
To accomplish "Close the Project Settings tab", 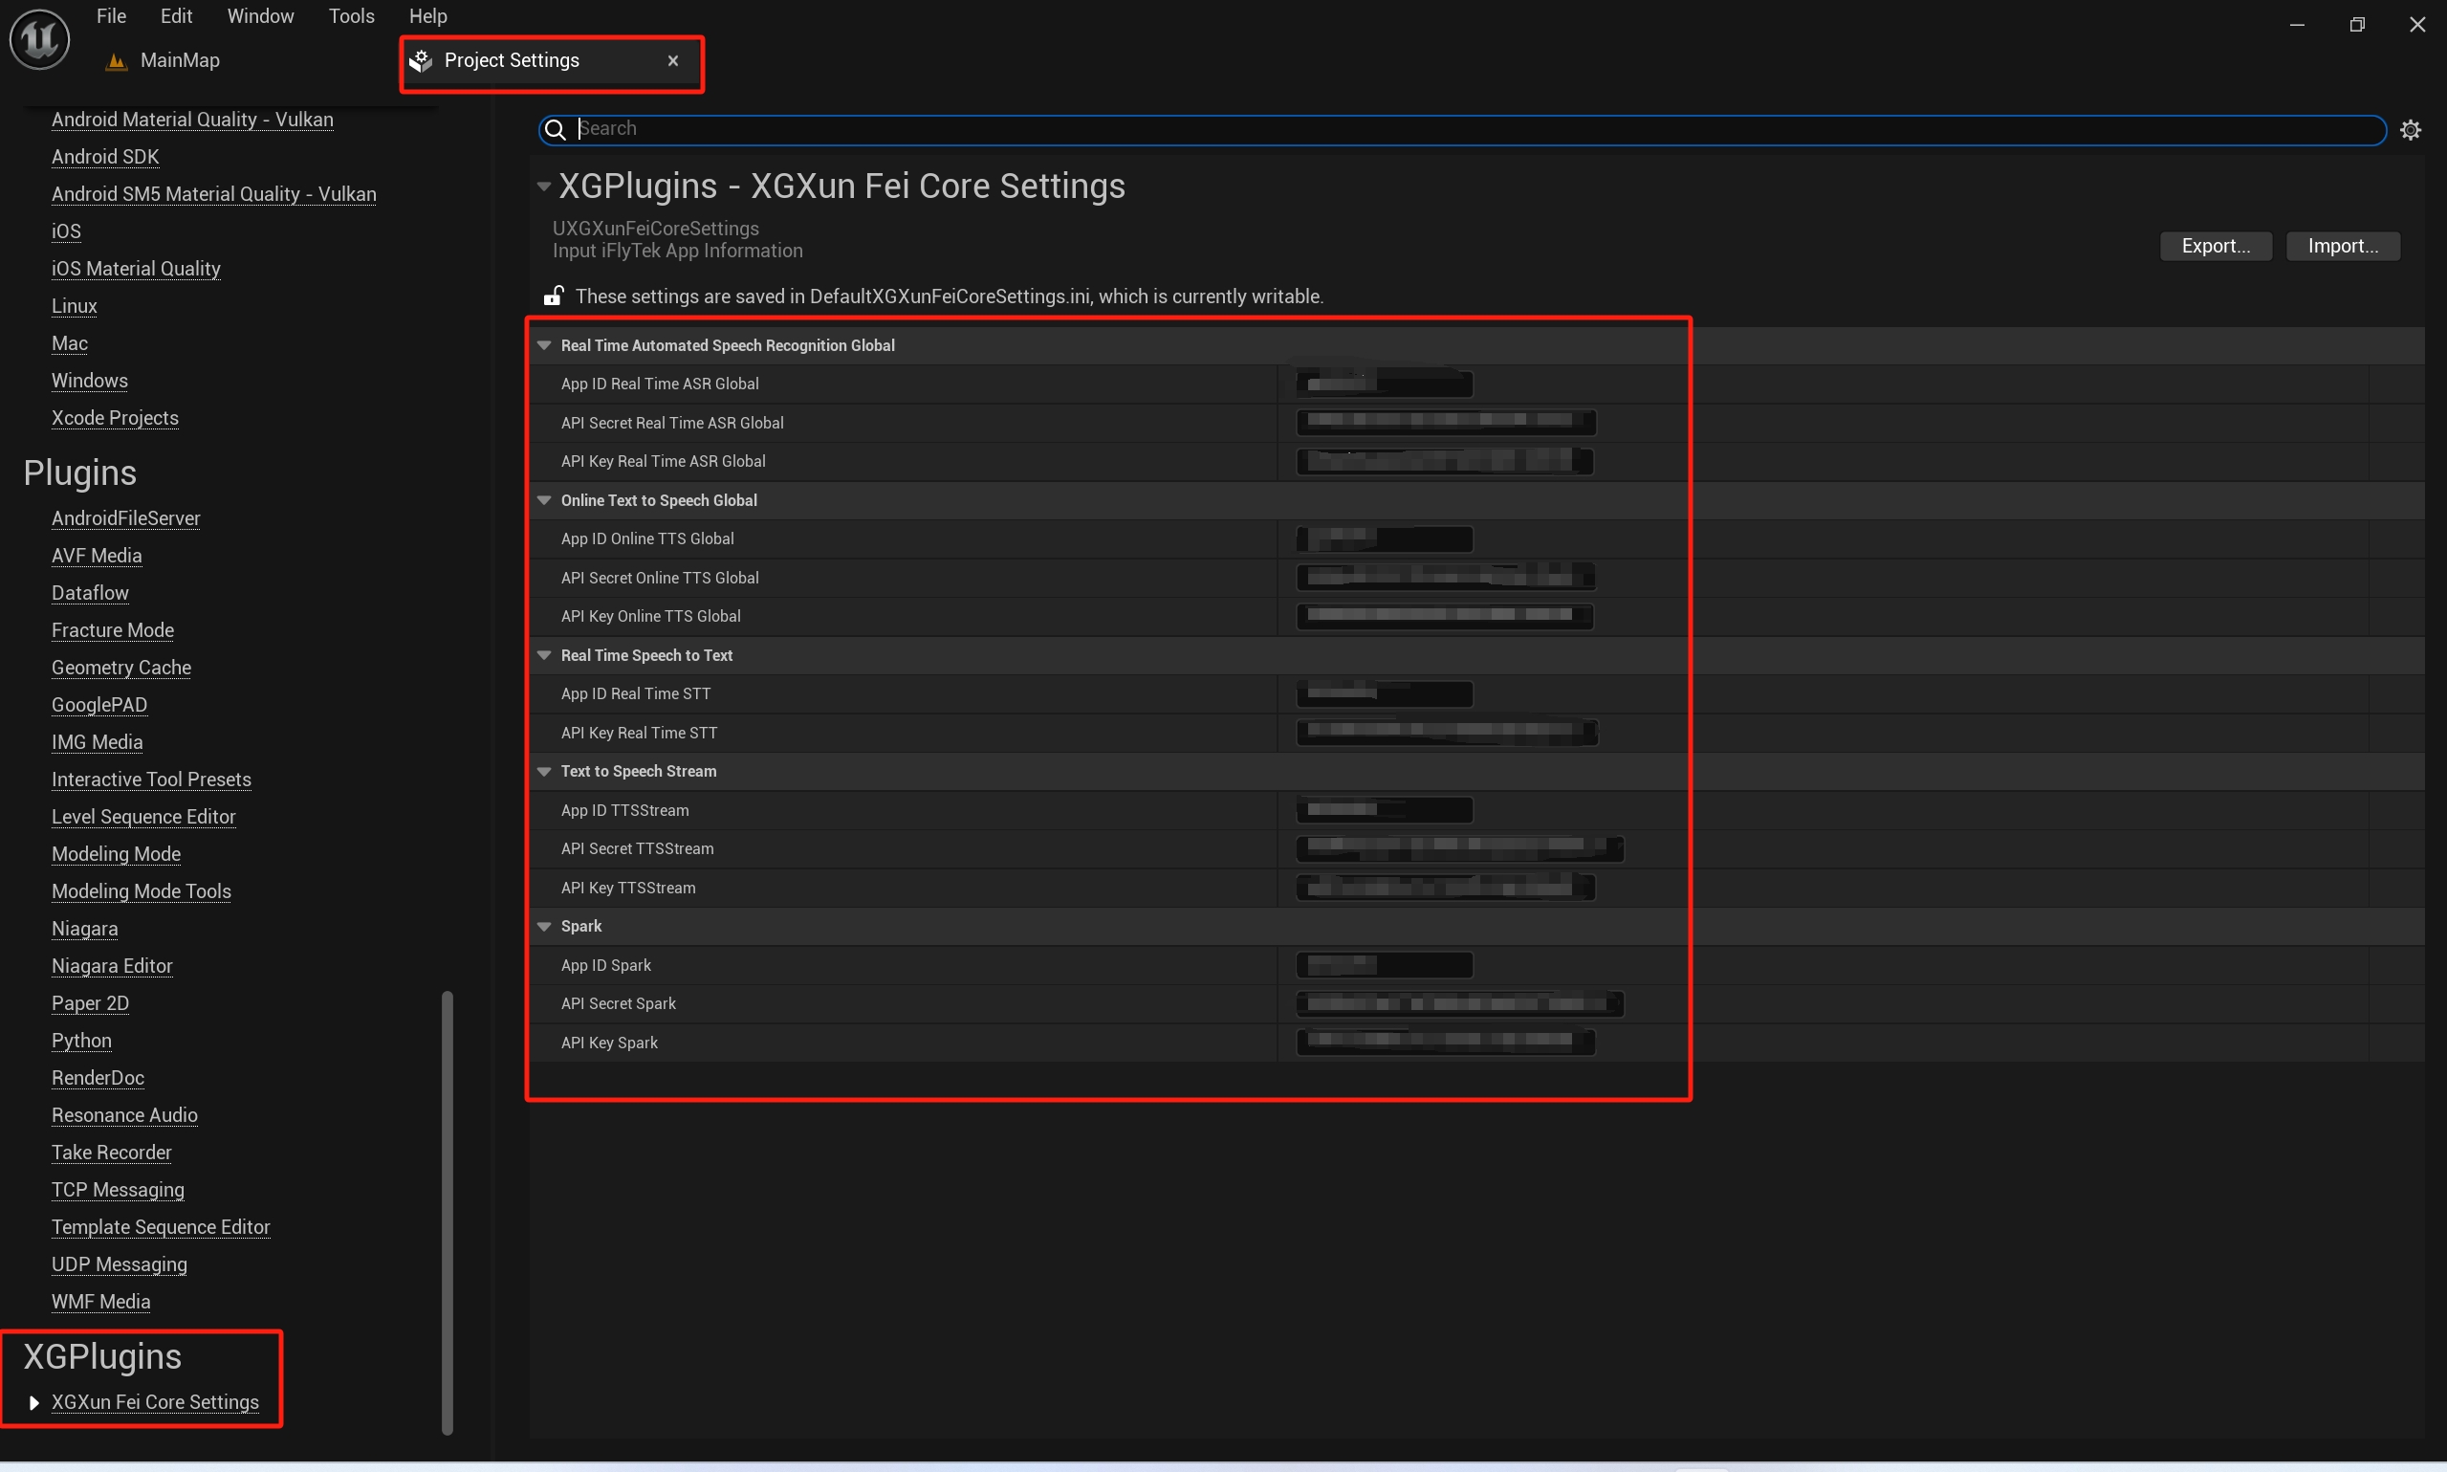I will tap(673, 61).
